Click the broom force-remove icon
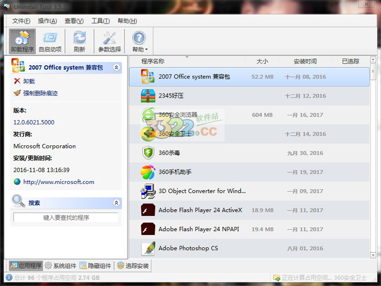The height and width of the screenshot is (286, 381). pos(17,93)
